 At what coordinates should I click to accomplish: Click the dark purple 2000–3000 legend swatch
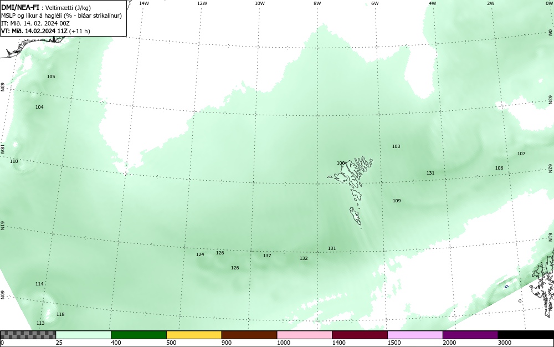(x=470, y=335)
